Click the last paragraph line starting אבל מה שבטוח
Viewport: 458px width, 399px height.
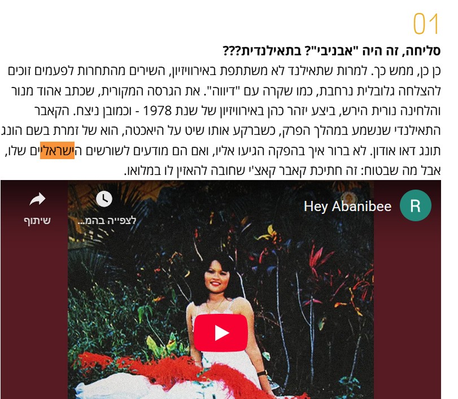(282, 170)
